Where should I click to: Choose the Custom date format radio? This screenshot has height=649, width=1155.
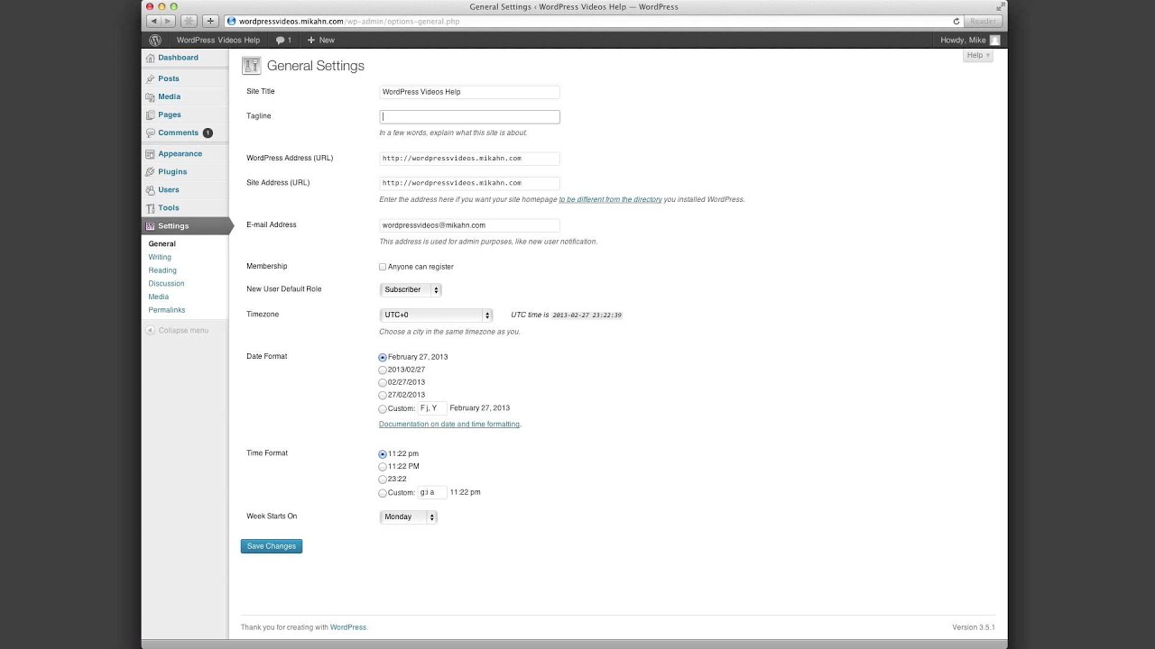(383, 408)
